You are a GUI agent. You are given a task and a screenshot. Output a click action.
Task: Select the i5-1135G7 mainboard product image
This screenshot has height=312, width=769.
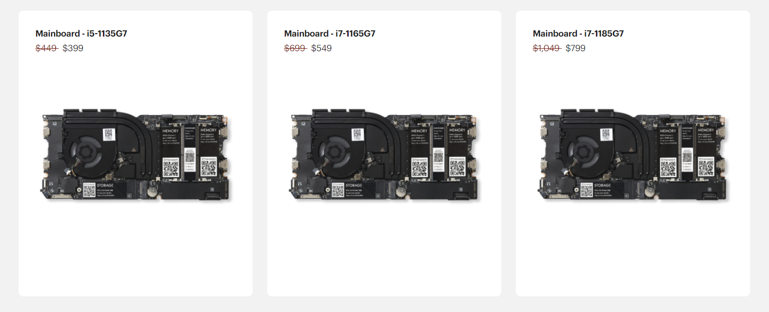pos(135,155)
